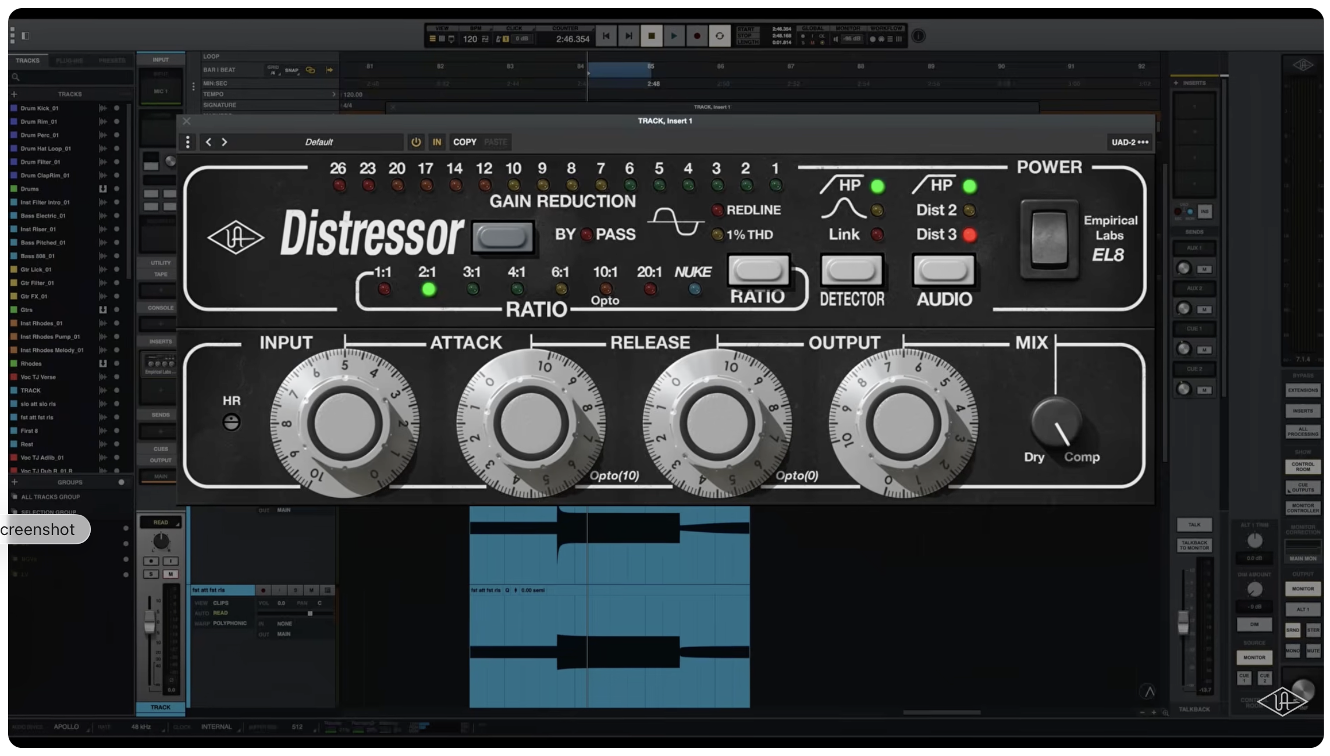The height and width of the screenshot is (756, 1330).
Task: Click the waveform icon for Drum Rim_01
Action: (x=103, y=122)
